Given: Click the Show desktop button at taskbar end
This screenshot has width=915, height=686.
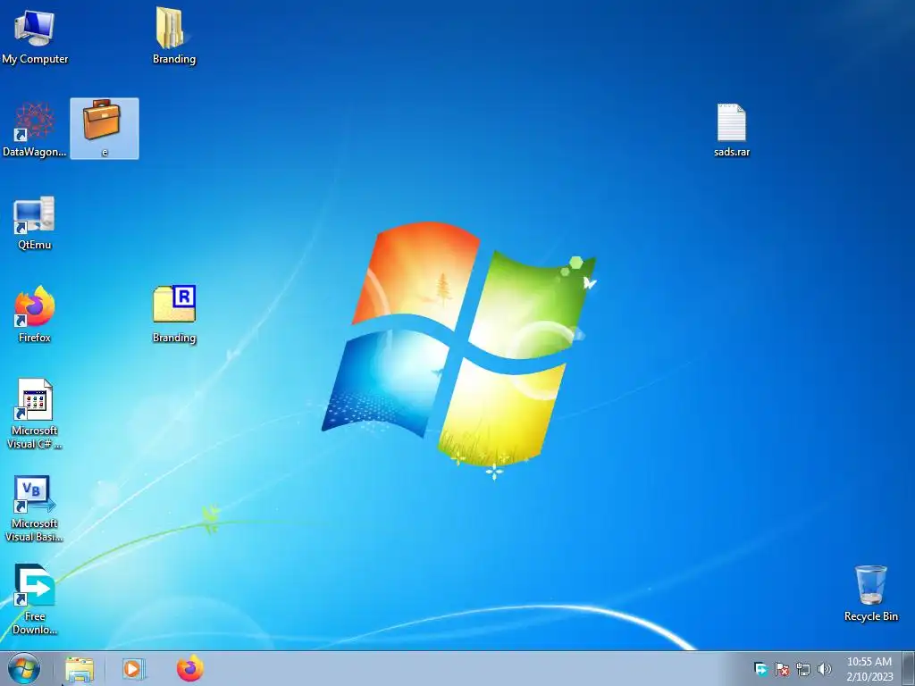Looking at the screenshot, I should pyautogui.click(x=909, y=668).
